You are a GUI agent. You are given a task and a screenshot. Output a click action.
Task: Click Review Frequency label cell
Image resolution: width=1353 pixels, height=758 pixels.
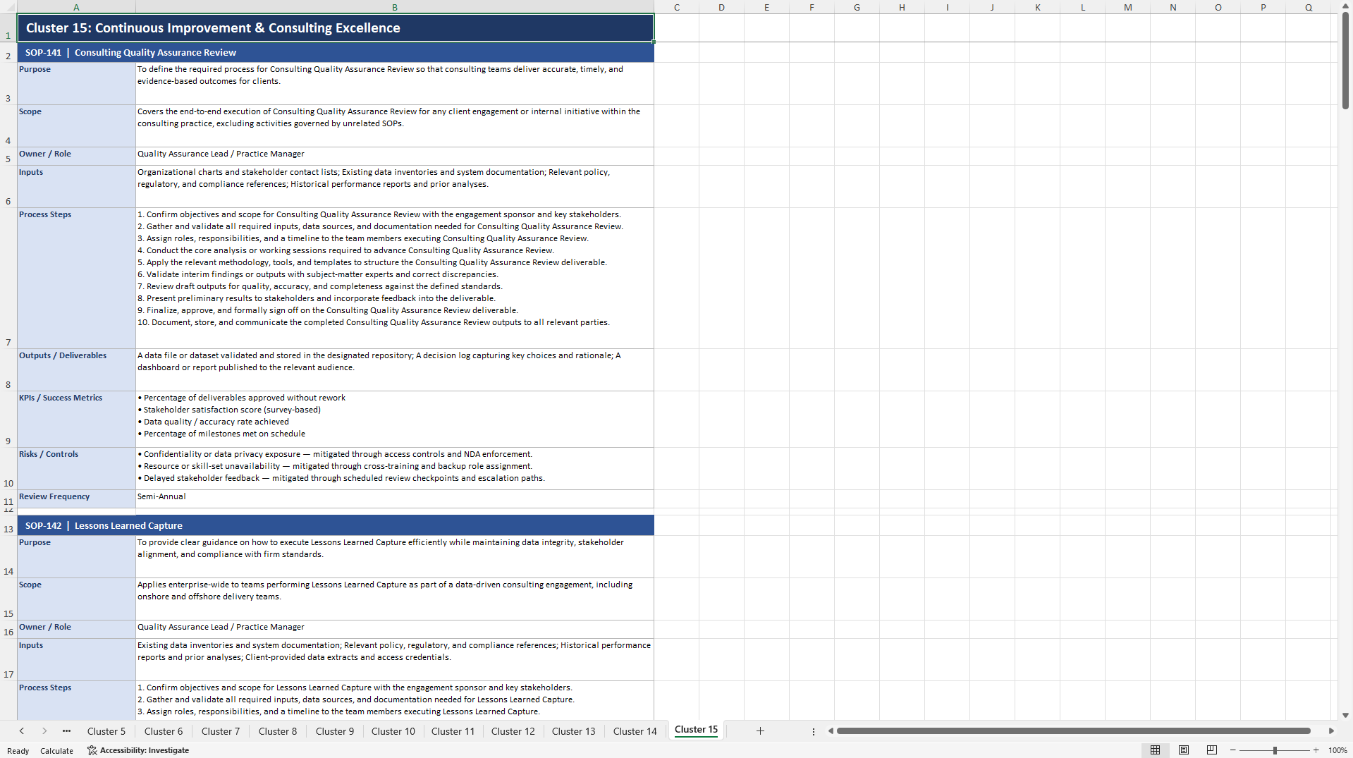coord(76,499)
